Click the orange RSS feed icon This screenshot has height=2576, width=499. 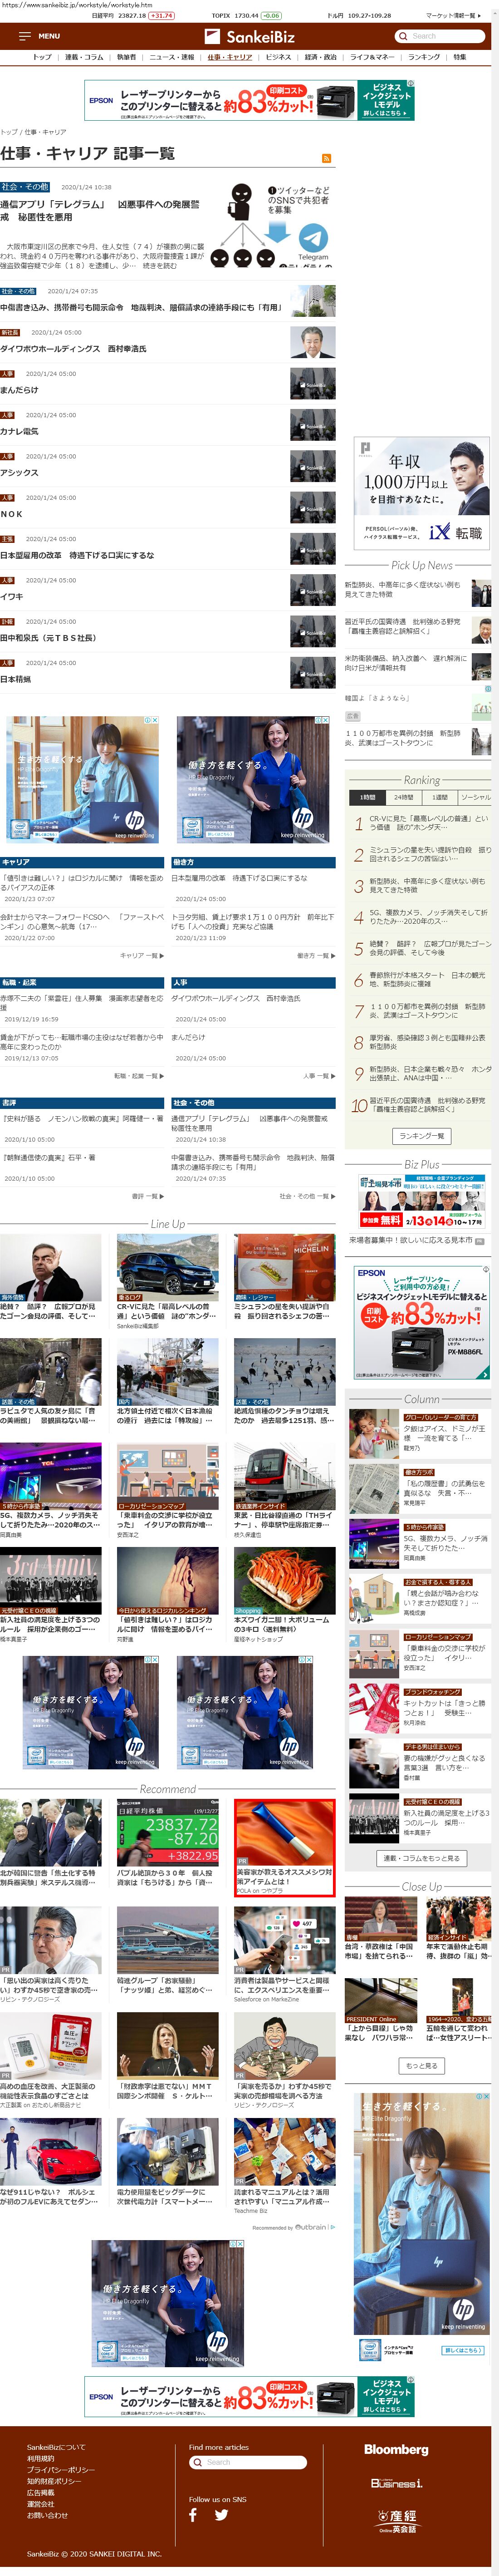(x=326, y=158)
